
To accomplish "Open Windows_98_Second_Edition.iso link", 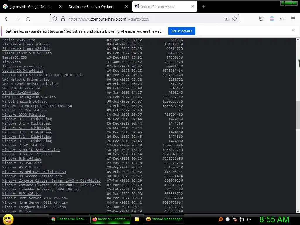I will pyautogui.click(x=32, y=176).
